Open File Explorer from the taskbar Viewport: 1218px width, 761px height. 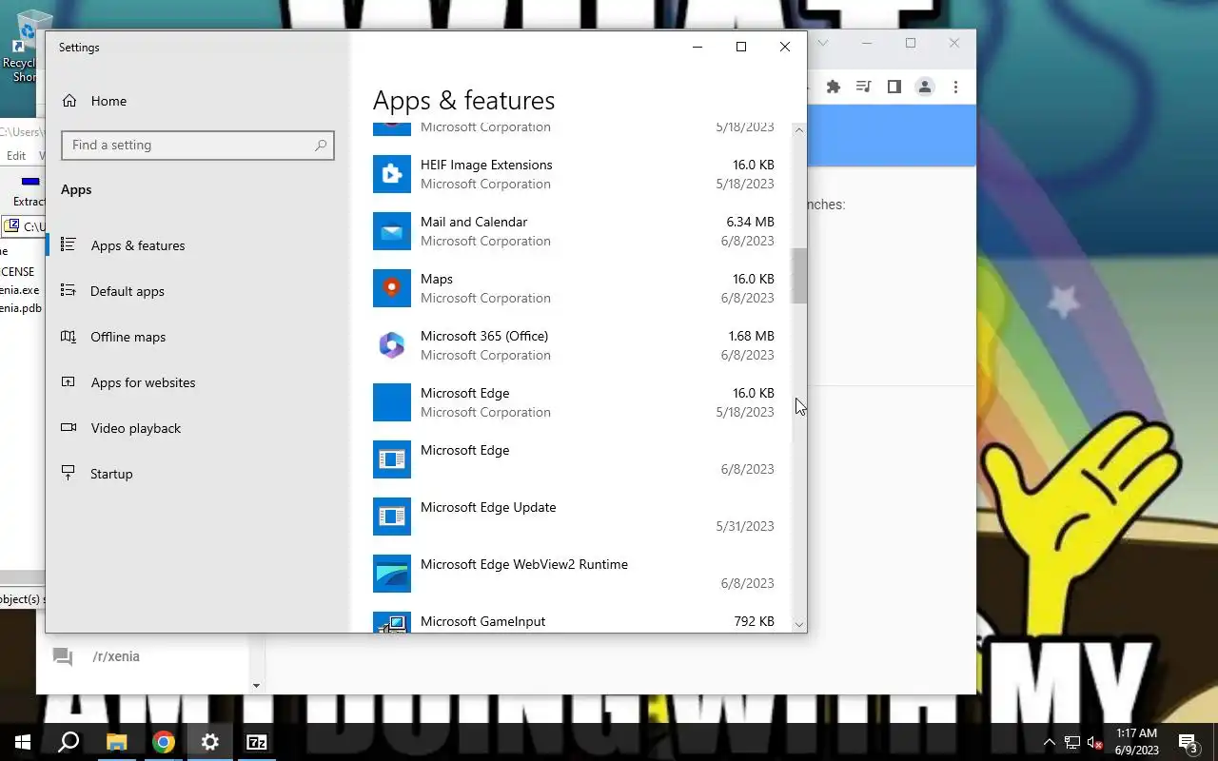pos(116,742)
